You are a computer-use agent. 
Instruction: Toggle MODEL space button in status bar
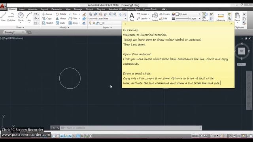[x=195, y=136]
